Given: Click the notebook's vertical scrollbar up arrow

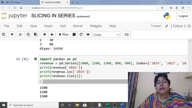Looking at the screenshot, I should click(190, 41).
